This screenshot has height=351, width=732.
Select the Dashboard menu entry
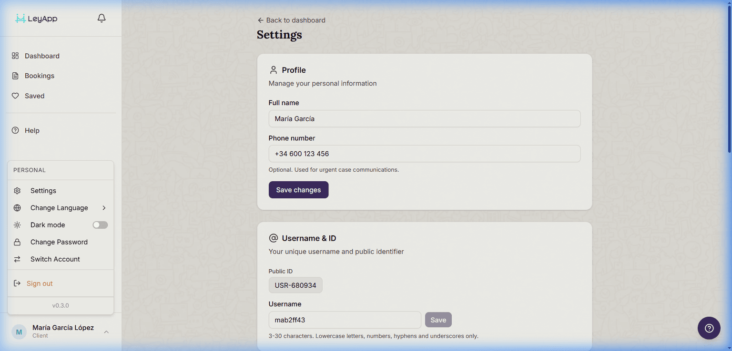(42, 56)
